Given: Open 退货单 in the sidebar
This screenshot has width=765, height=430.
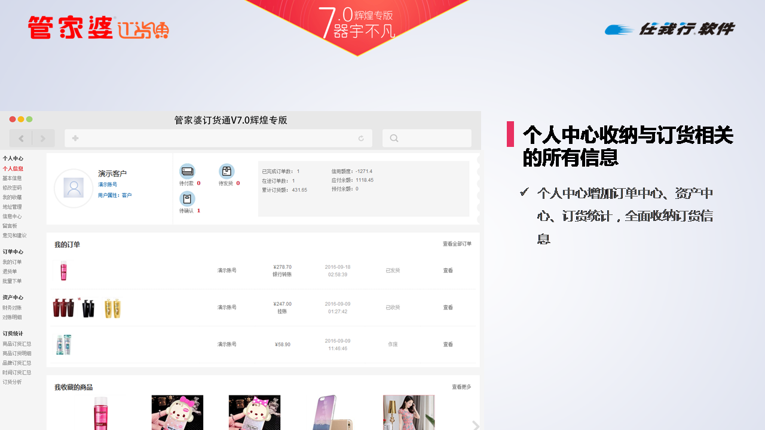Looking at the screenshot, I should pyautogui.click(x=10, y=271).
